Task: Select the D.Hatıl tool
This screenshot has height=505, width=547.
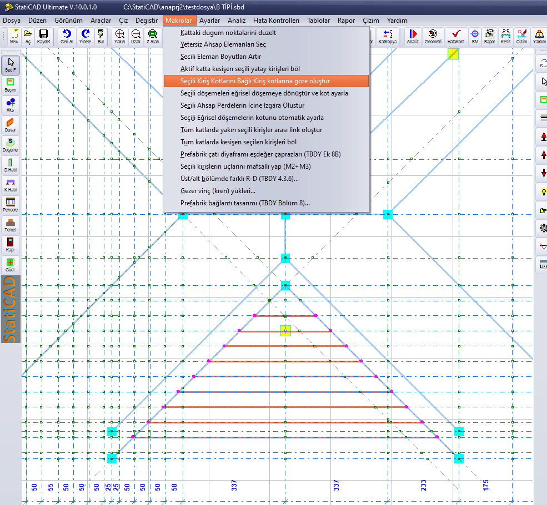Action: coord(11,165)
